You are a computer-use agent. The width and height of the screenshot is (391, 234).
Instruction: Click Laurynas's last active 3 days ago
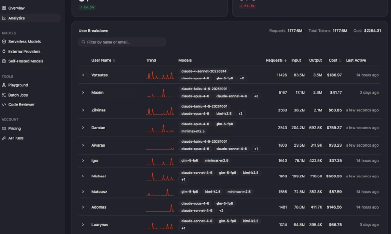[x=369, y=225]
